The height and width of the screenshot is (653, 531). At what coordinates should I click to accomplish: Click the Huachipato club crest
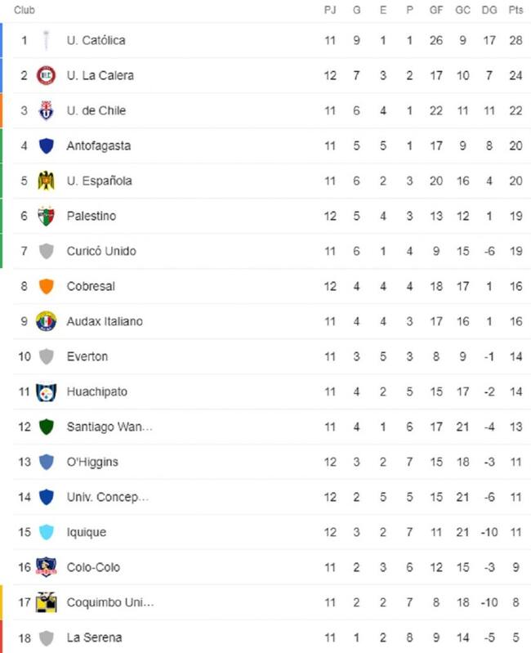click(x=47, y=391)
